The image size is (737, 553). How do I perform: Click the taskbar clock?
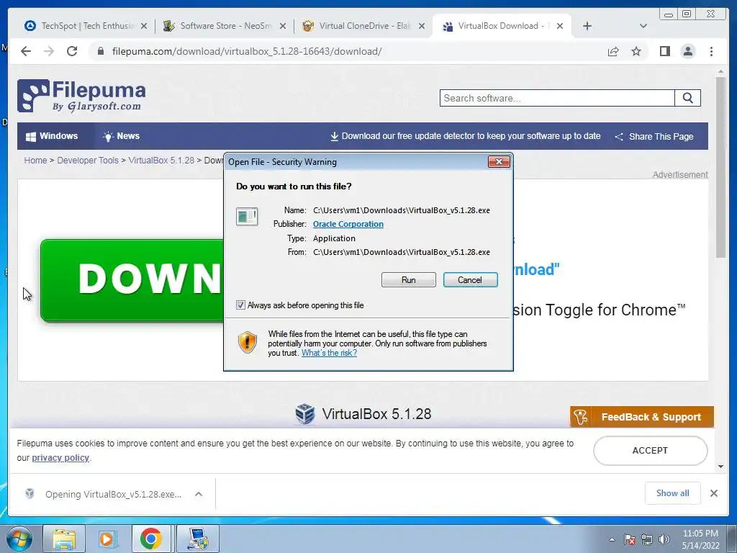pyautogui.click(x=700, y=539)
